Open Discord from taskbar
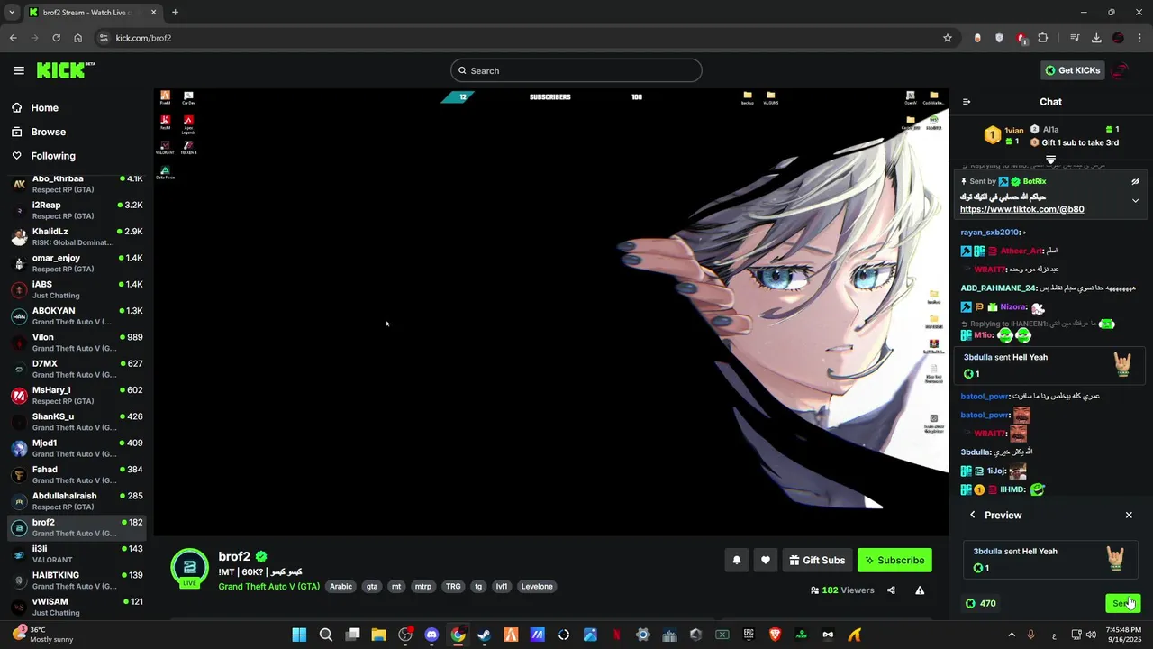 431,635
